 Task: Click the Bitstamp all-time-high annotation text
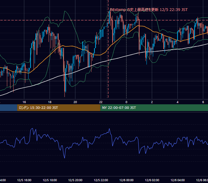click(149, 10)
